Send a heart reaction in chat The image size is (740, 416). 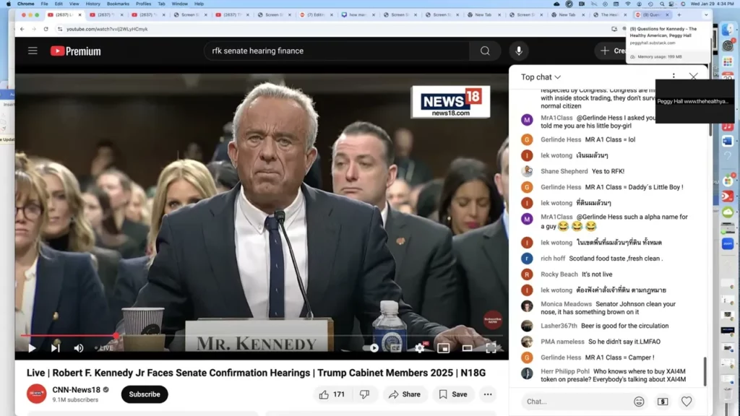click(x=687, y=402)
